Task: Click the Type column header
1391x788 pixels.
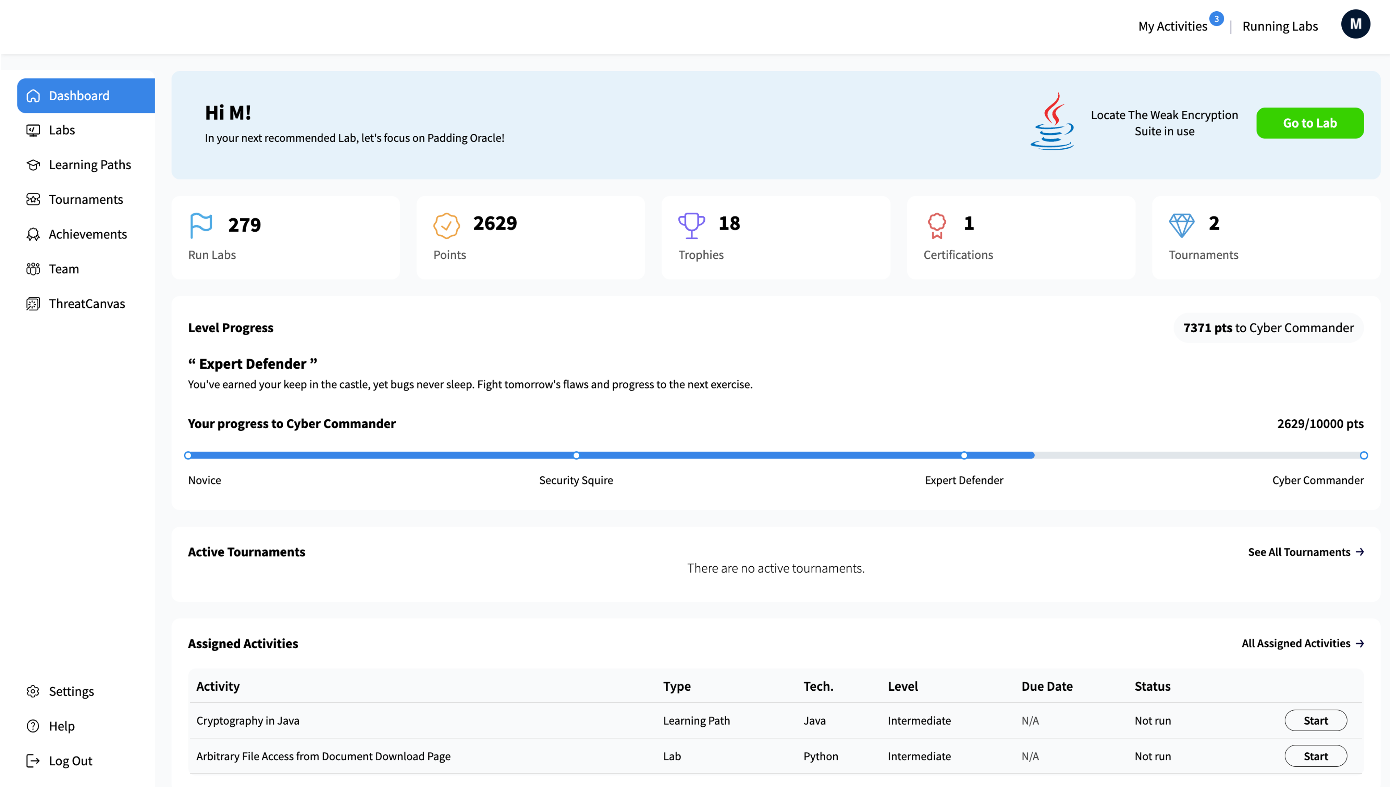Action: (x=677, y=686)
